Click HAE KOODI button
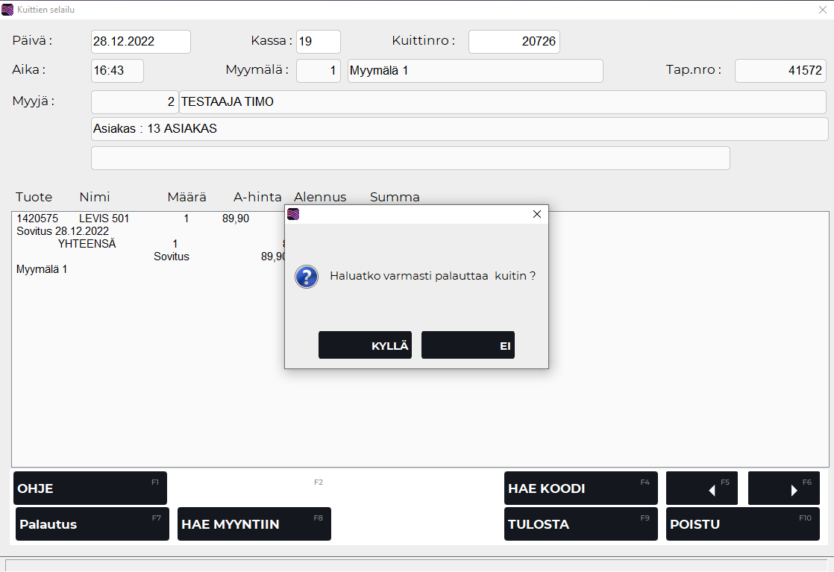 point(580,488)
